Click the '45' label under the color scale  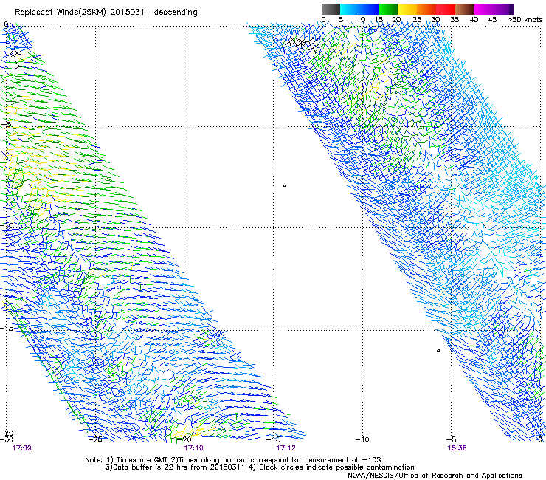[492, 19]
